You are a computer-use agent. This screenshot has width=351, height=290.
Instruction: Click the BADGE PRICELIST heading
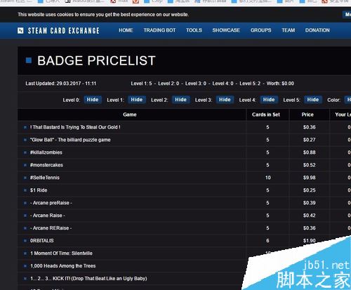[x=96, y=61]
